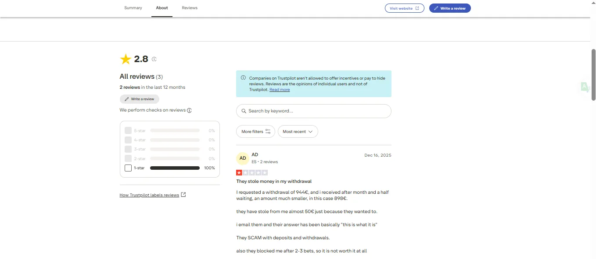Click the yellow star rating icon

[x=126, y=59]
